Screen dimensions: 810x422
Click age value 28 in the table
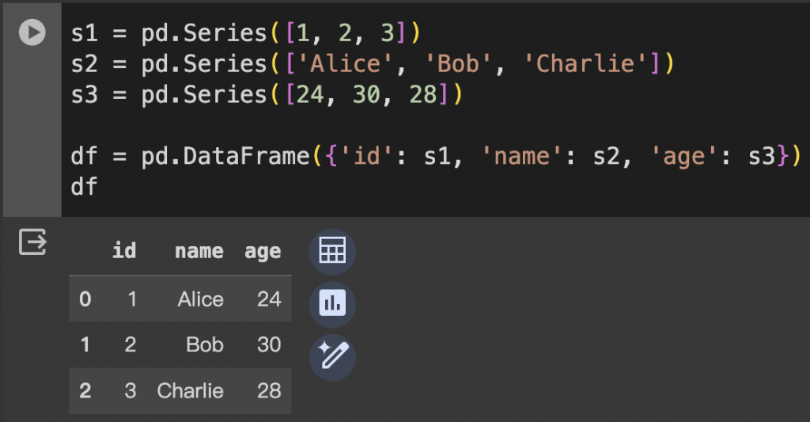269,390
